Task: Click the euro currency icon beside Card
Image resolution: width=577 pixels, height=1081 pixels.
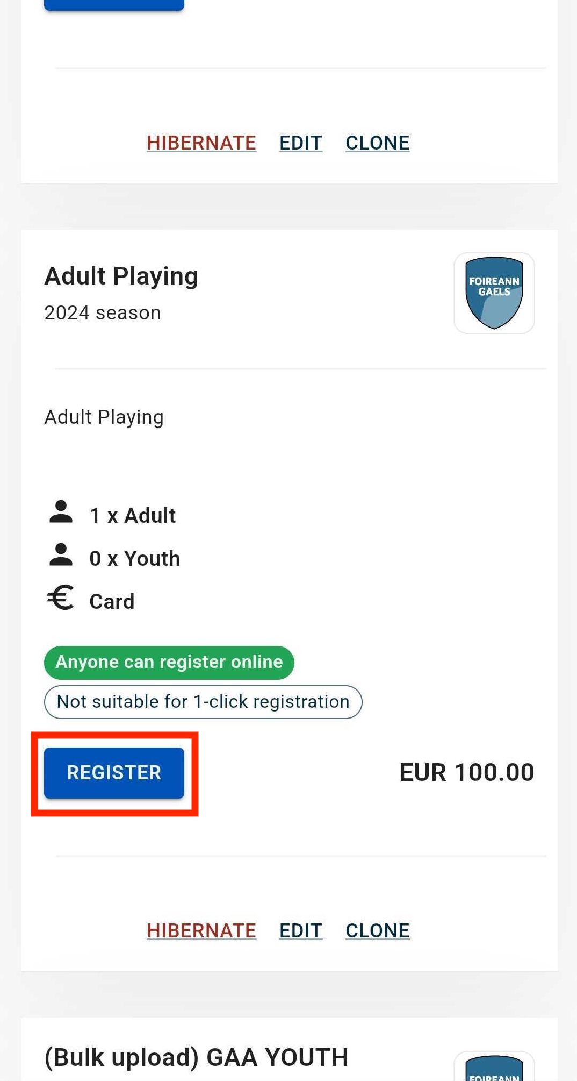Action: click(x=61, y=598)
